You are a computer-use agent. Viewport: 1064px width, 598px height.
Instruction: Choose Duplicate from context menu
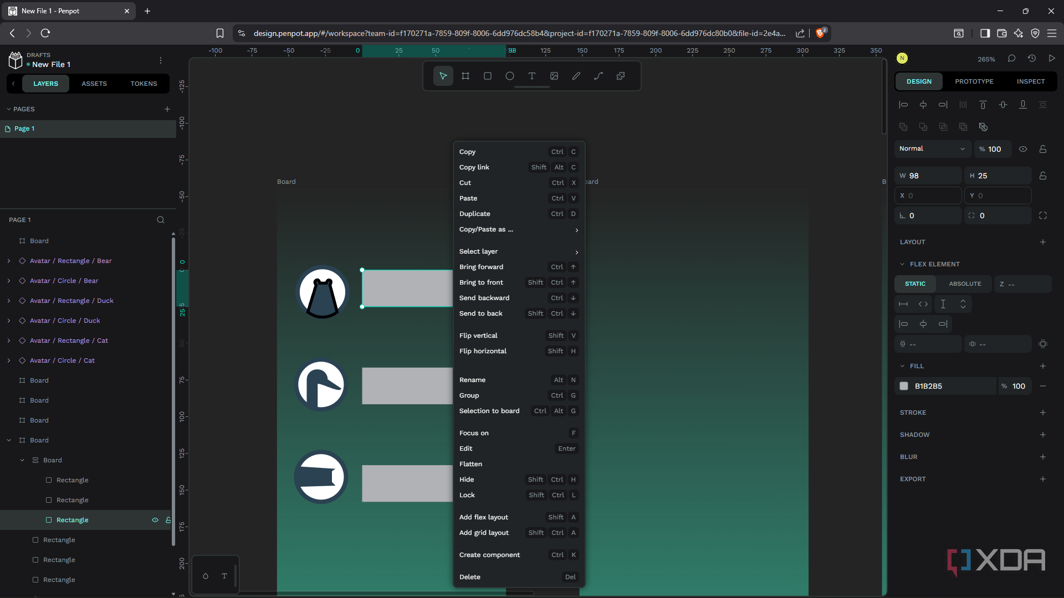click(519, 214)
